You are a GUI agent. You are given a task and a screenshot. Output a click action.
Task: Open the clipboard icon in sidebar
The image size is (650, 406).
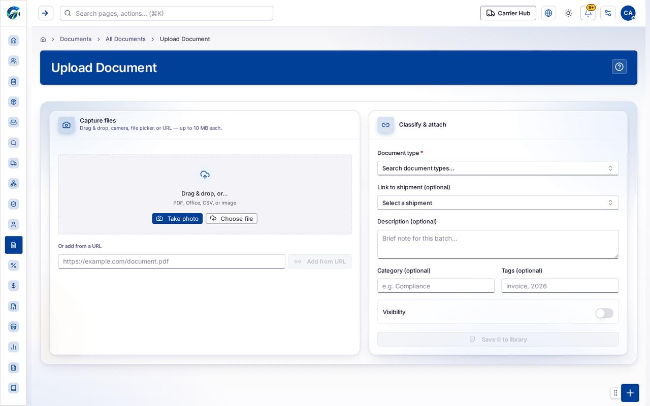pos(14,81)
